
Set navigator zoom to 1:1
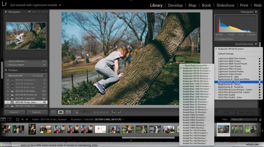39,12
